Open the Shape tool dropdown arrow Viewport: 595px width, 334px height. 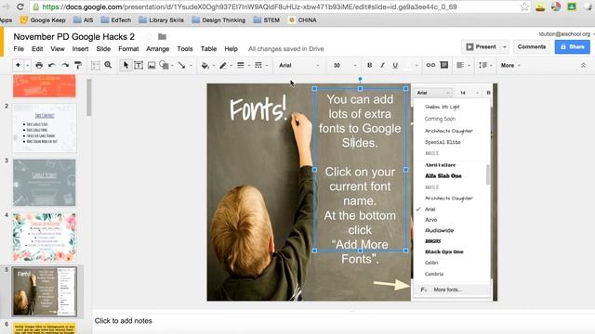click(x=172, y=66)
